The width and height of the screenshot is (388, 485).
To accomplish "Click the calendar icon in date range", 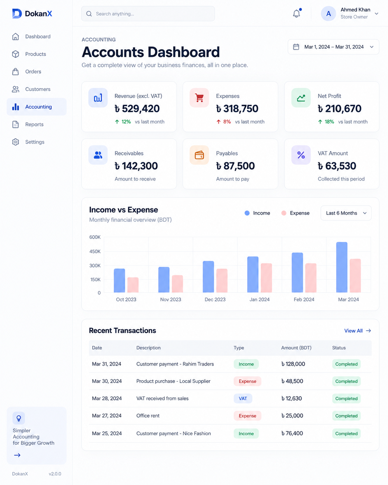I will [x=296, y=47].
